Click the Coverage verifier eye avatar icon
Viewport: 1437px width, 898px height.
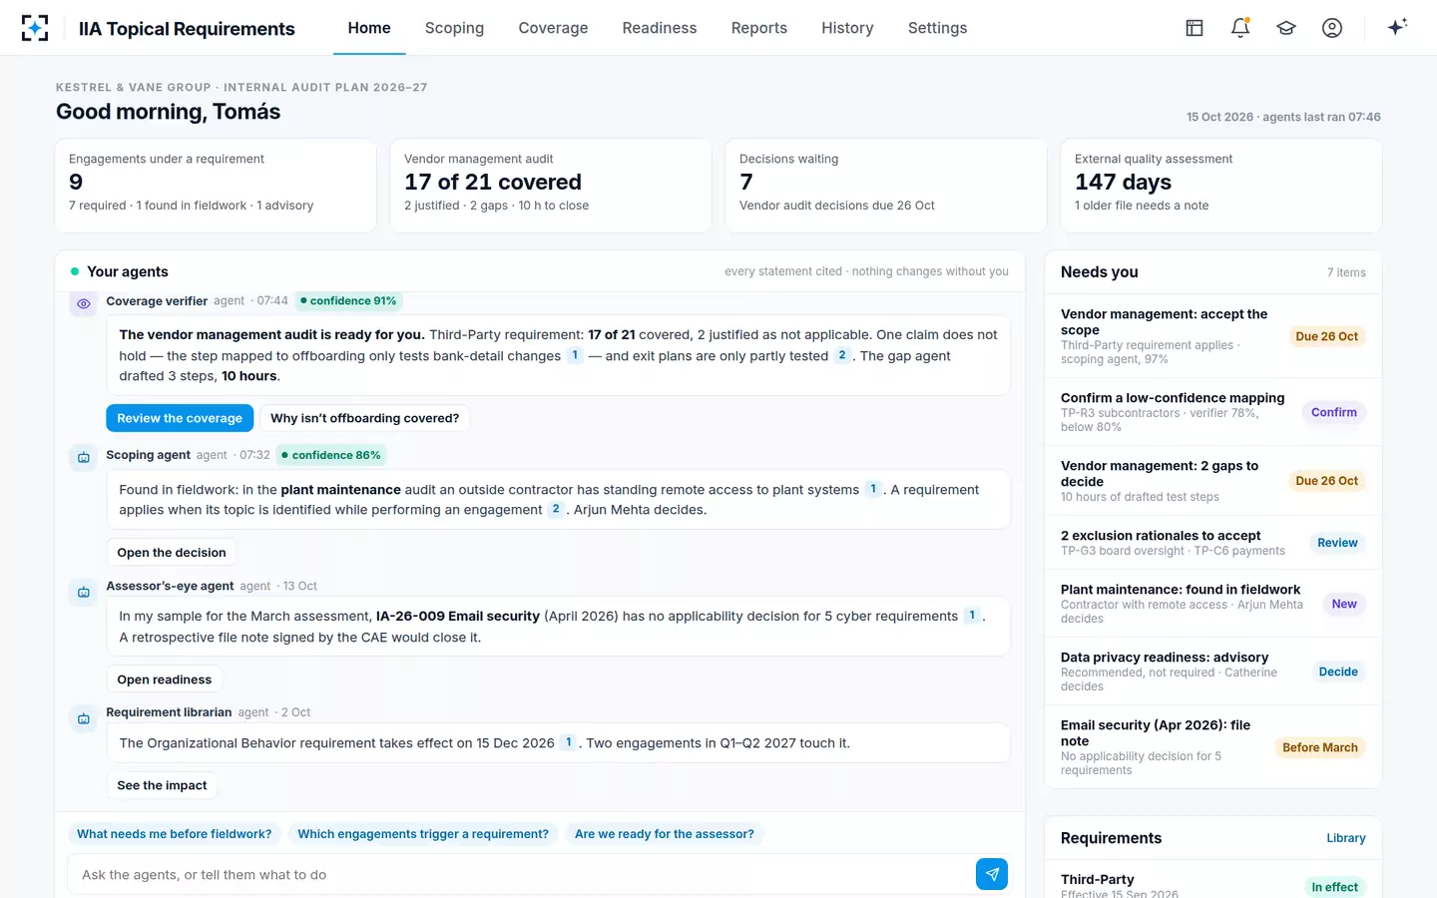[84, 303]
